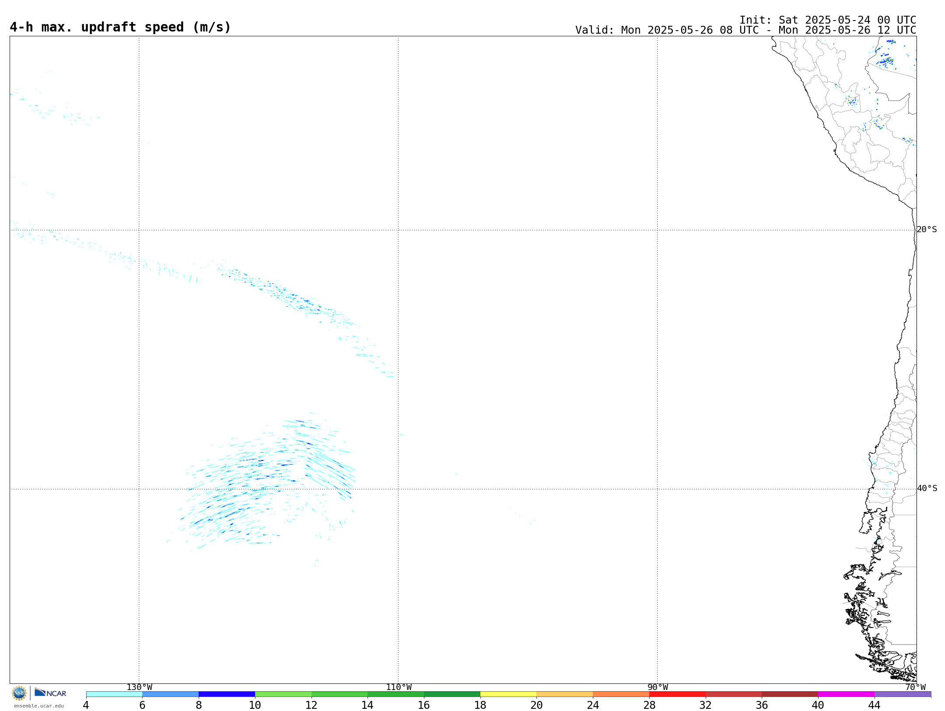Open the ensemble.ucar.edu text
The image size is (945, 711).
[39, 706]
